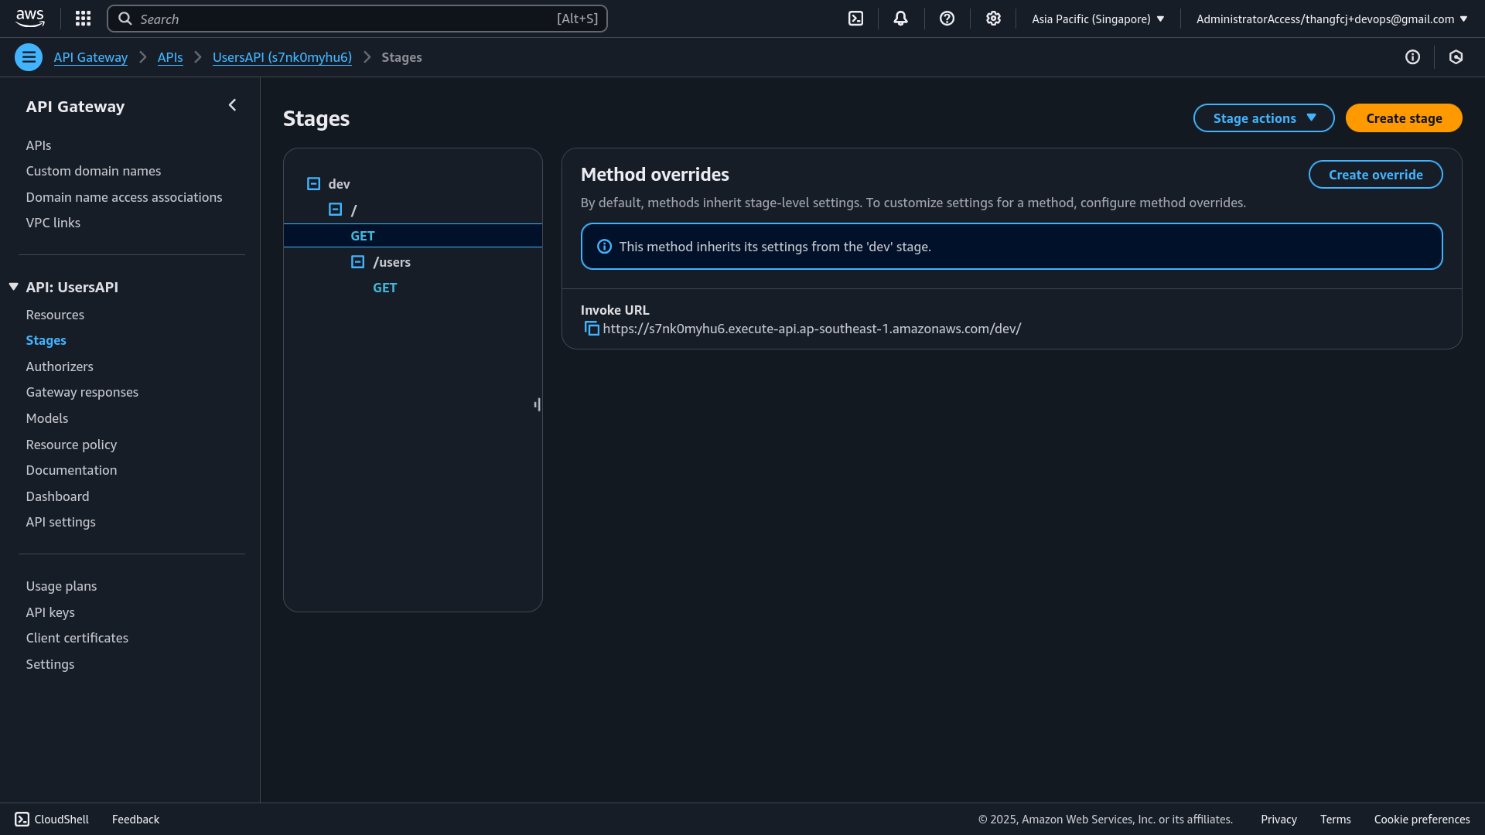Open Models page
The image size is (1485, 835).
click(47, 418)
